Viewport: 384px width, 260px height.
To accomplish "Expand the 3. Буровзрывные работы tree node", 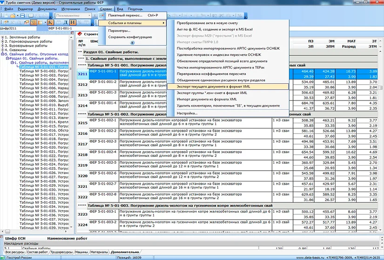I will click(3, 46).
